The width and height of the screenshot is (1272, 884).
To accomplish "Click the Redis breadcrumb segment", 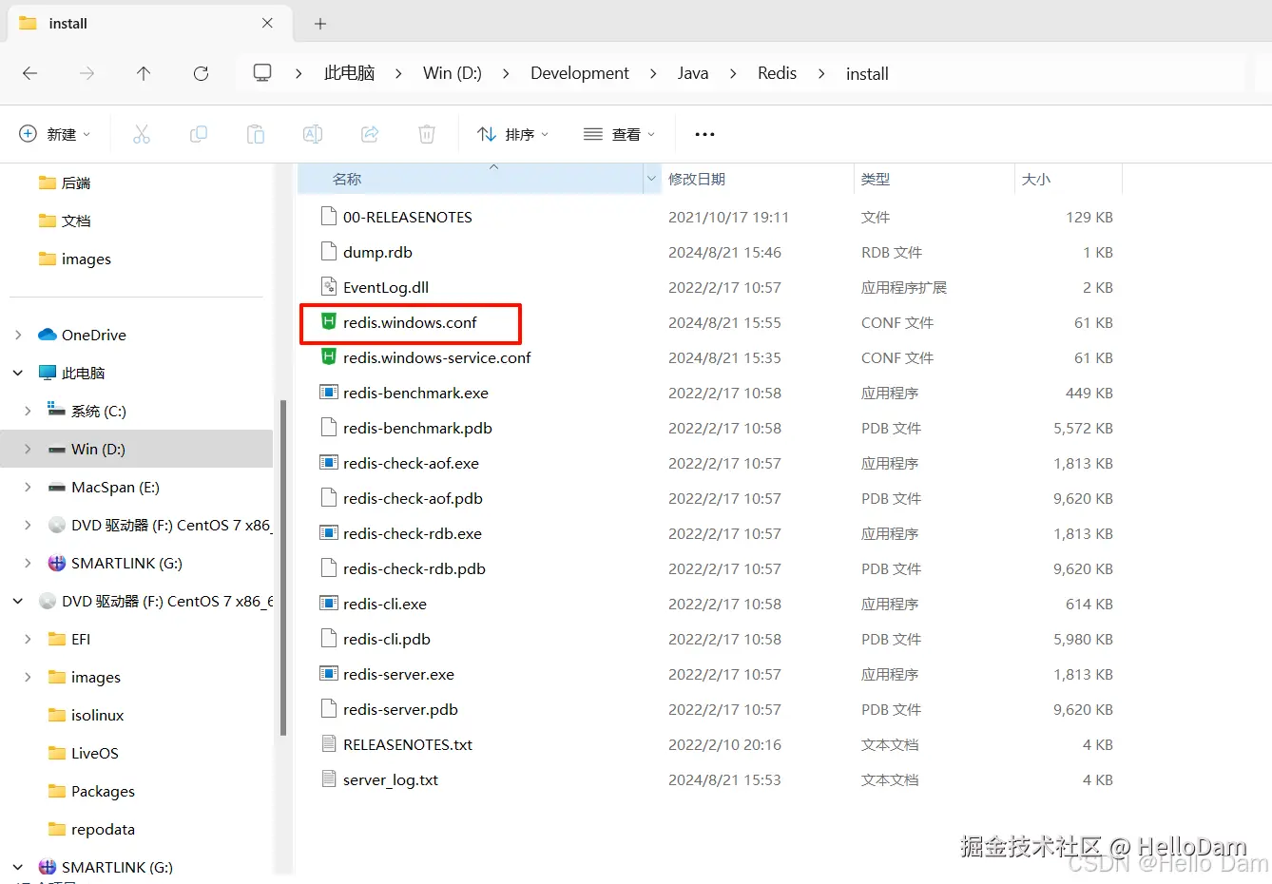I will pos(777,73).
